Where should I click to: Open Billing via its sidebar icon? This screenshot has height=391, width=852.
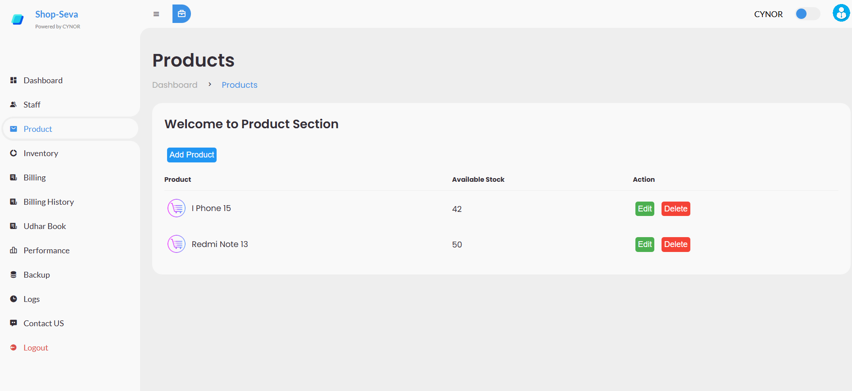(14, 177)
